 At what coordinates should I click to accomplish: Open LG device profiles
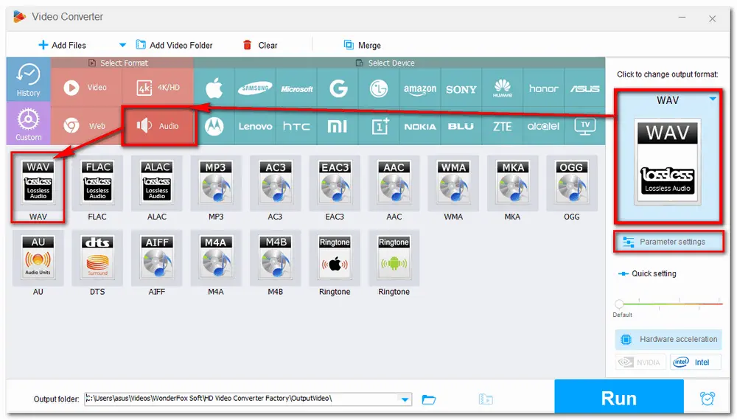(x=379, y=88)
